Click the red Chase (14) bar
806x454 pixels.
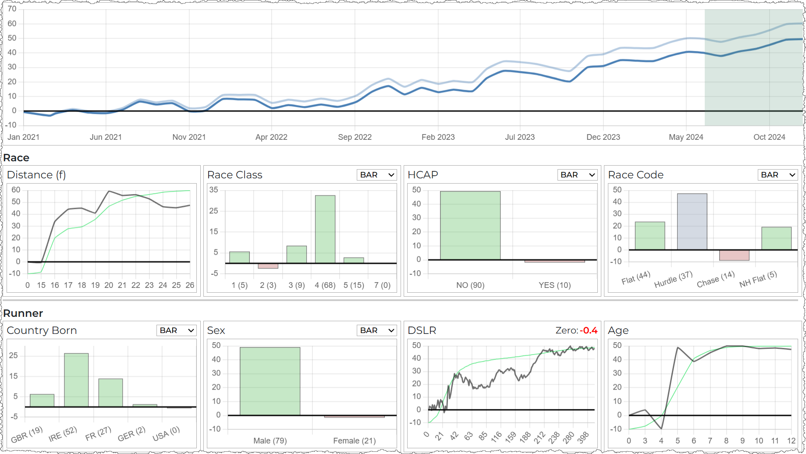734,255
